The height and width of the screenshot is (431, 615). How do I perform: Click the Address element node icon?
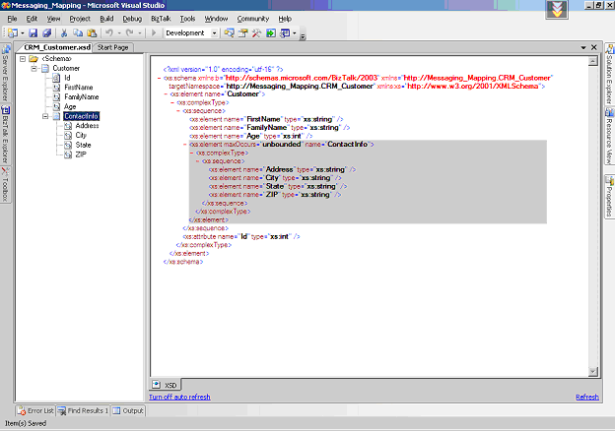coord(68,126)
